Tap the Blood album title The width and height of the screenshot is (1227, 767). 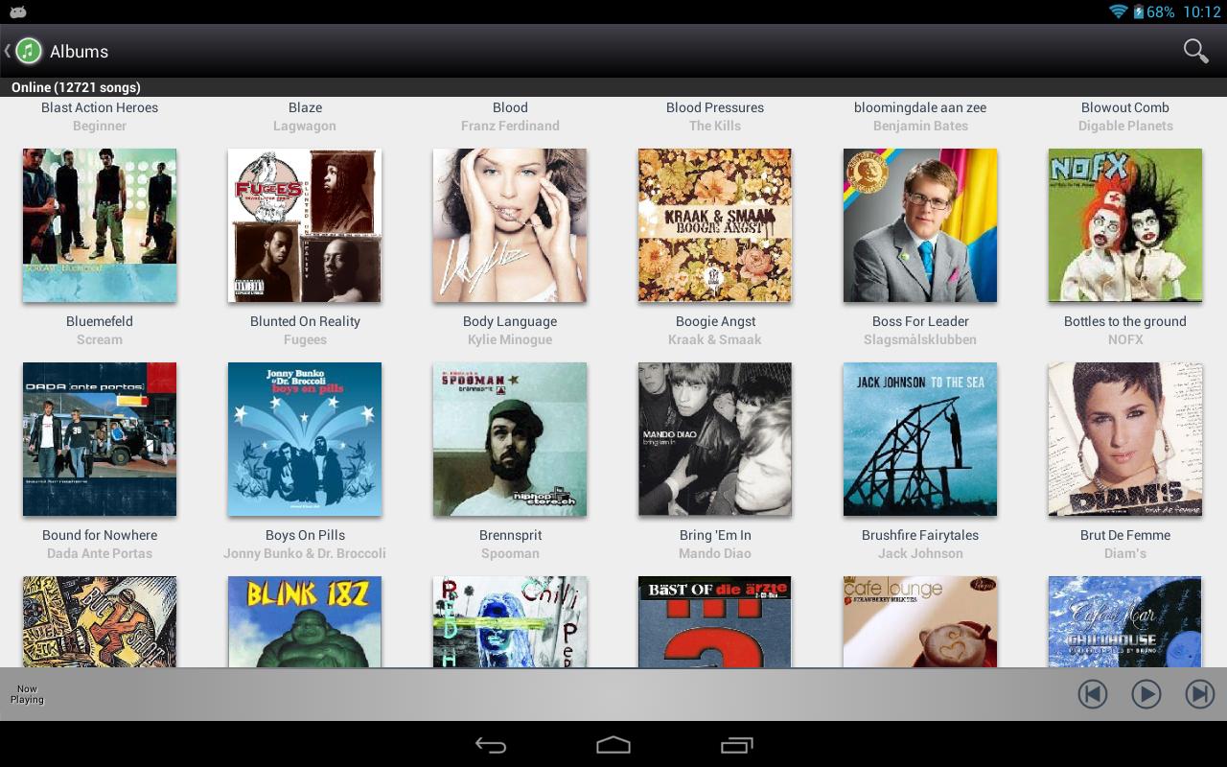tap(510, 107)
